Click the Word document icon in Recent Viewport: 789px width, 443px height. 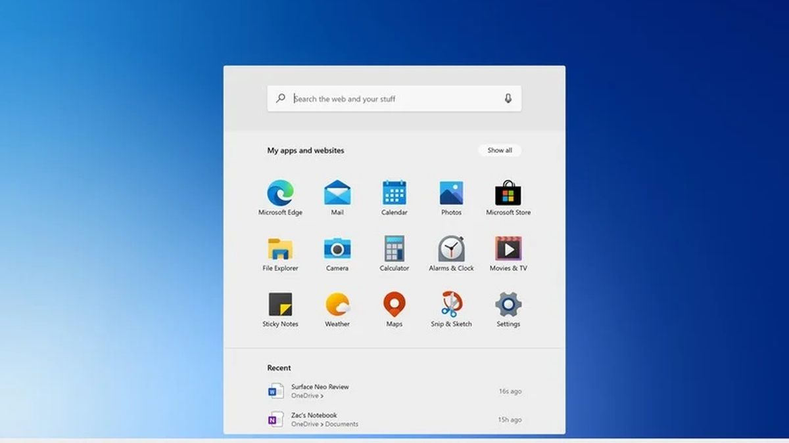[275, 391]
